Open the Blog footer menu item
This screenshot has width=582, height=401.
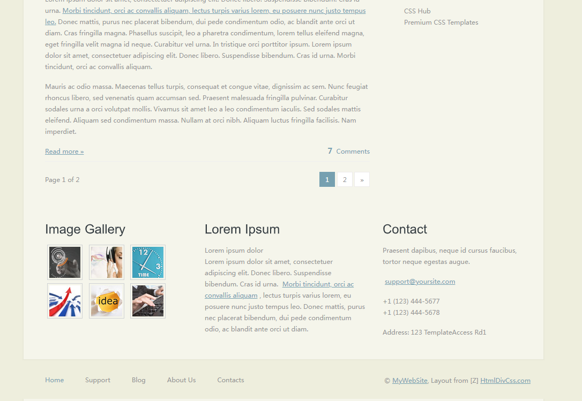(138, 380)
